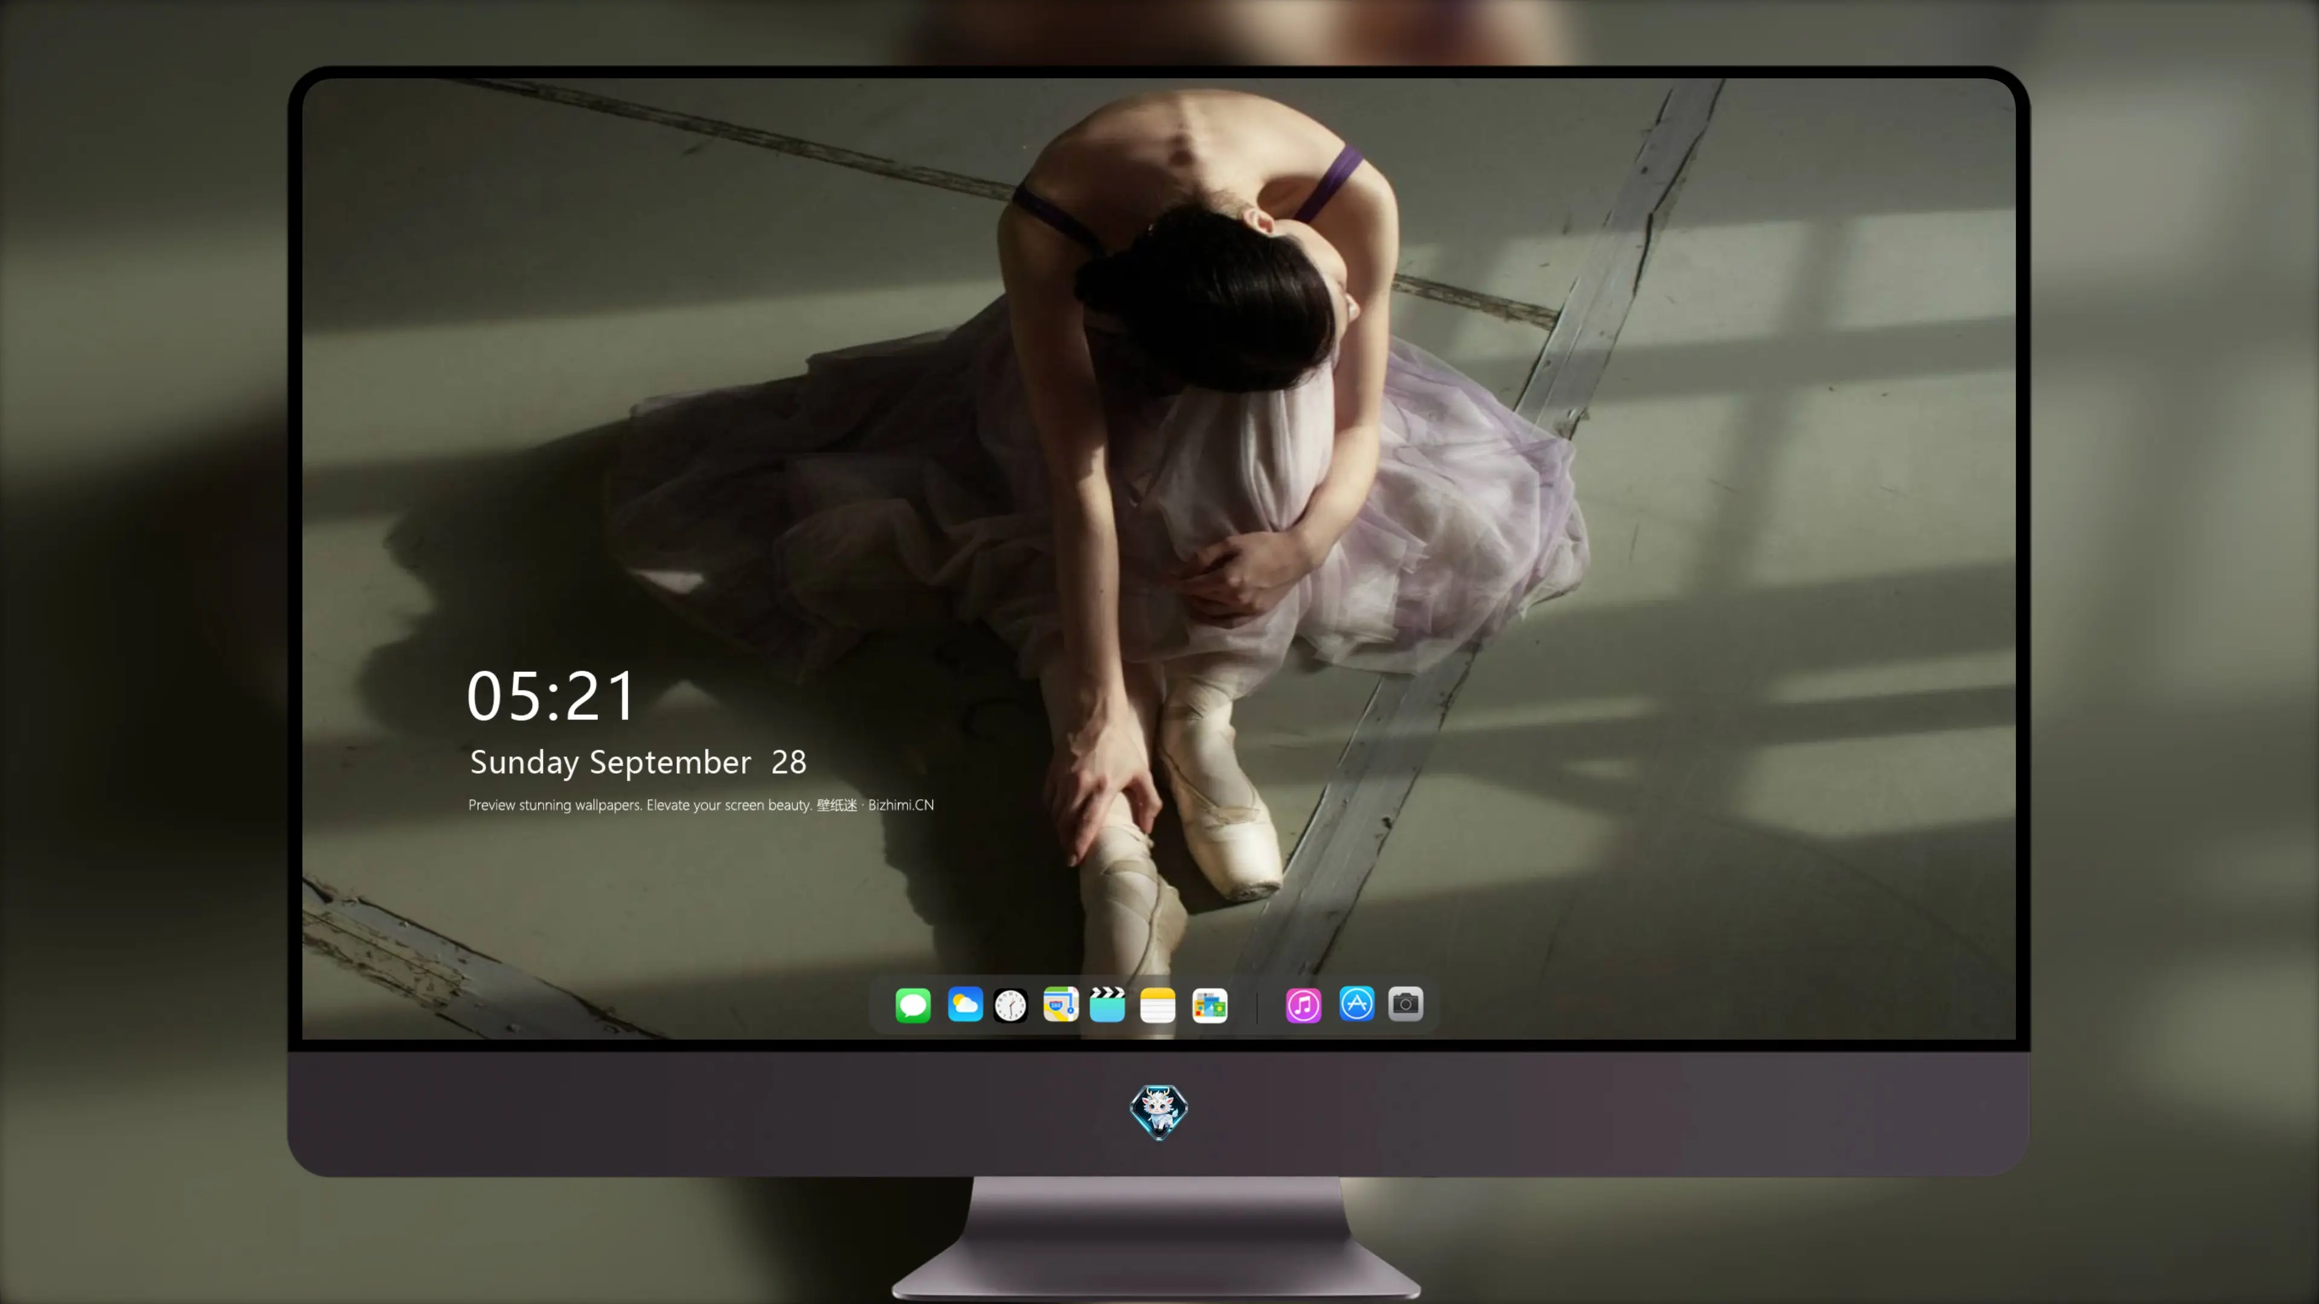Click the 05:21 clock display
Screen dimensions: 2319x1304
[x=551, y=695]
